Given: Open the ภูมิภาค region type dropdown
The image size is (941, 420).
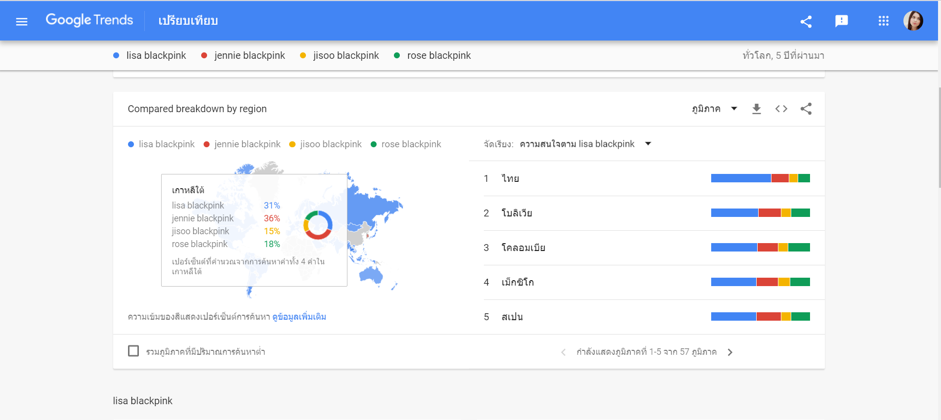Looking at the screenshot, I should click(715, 109).
